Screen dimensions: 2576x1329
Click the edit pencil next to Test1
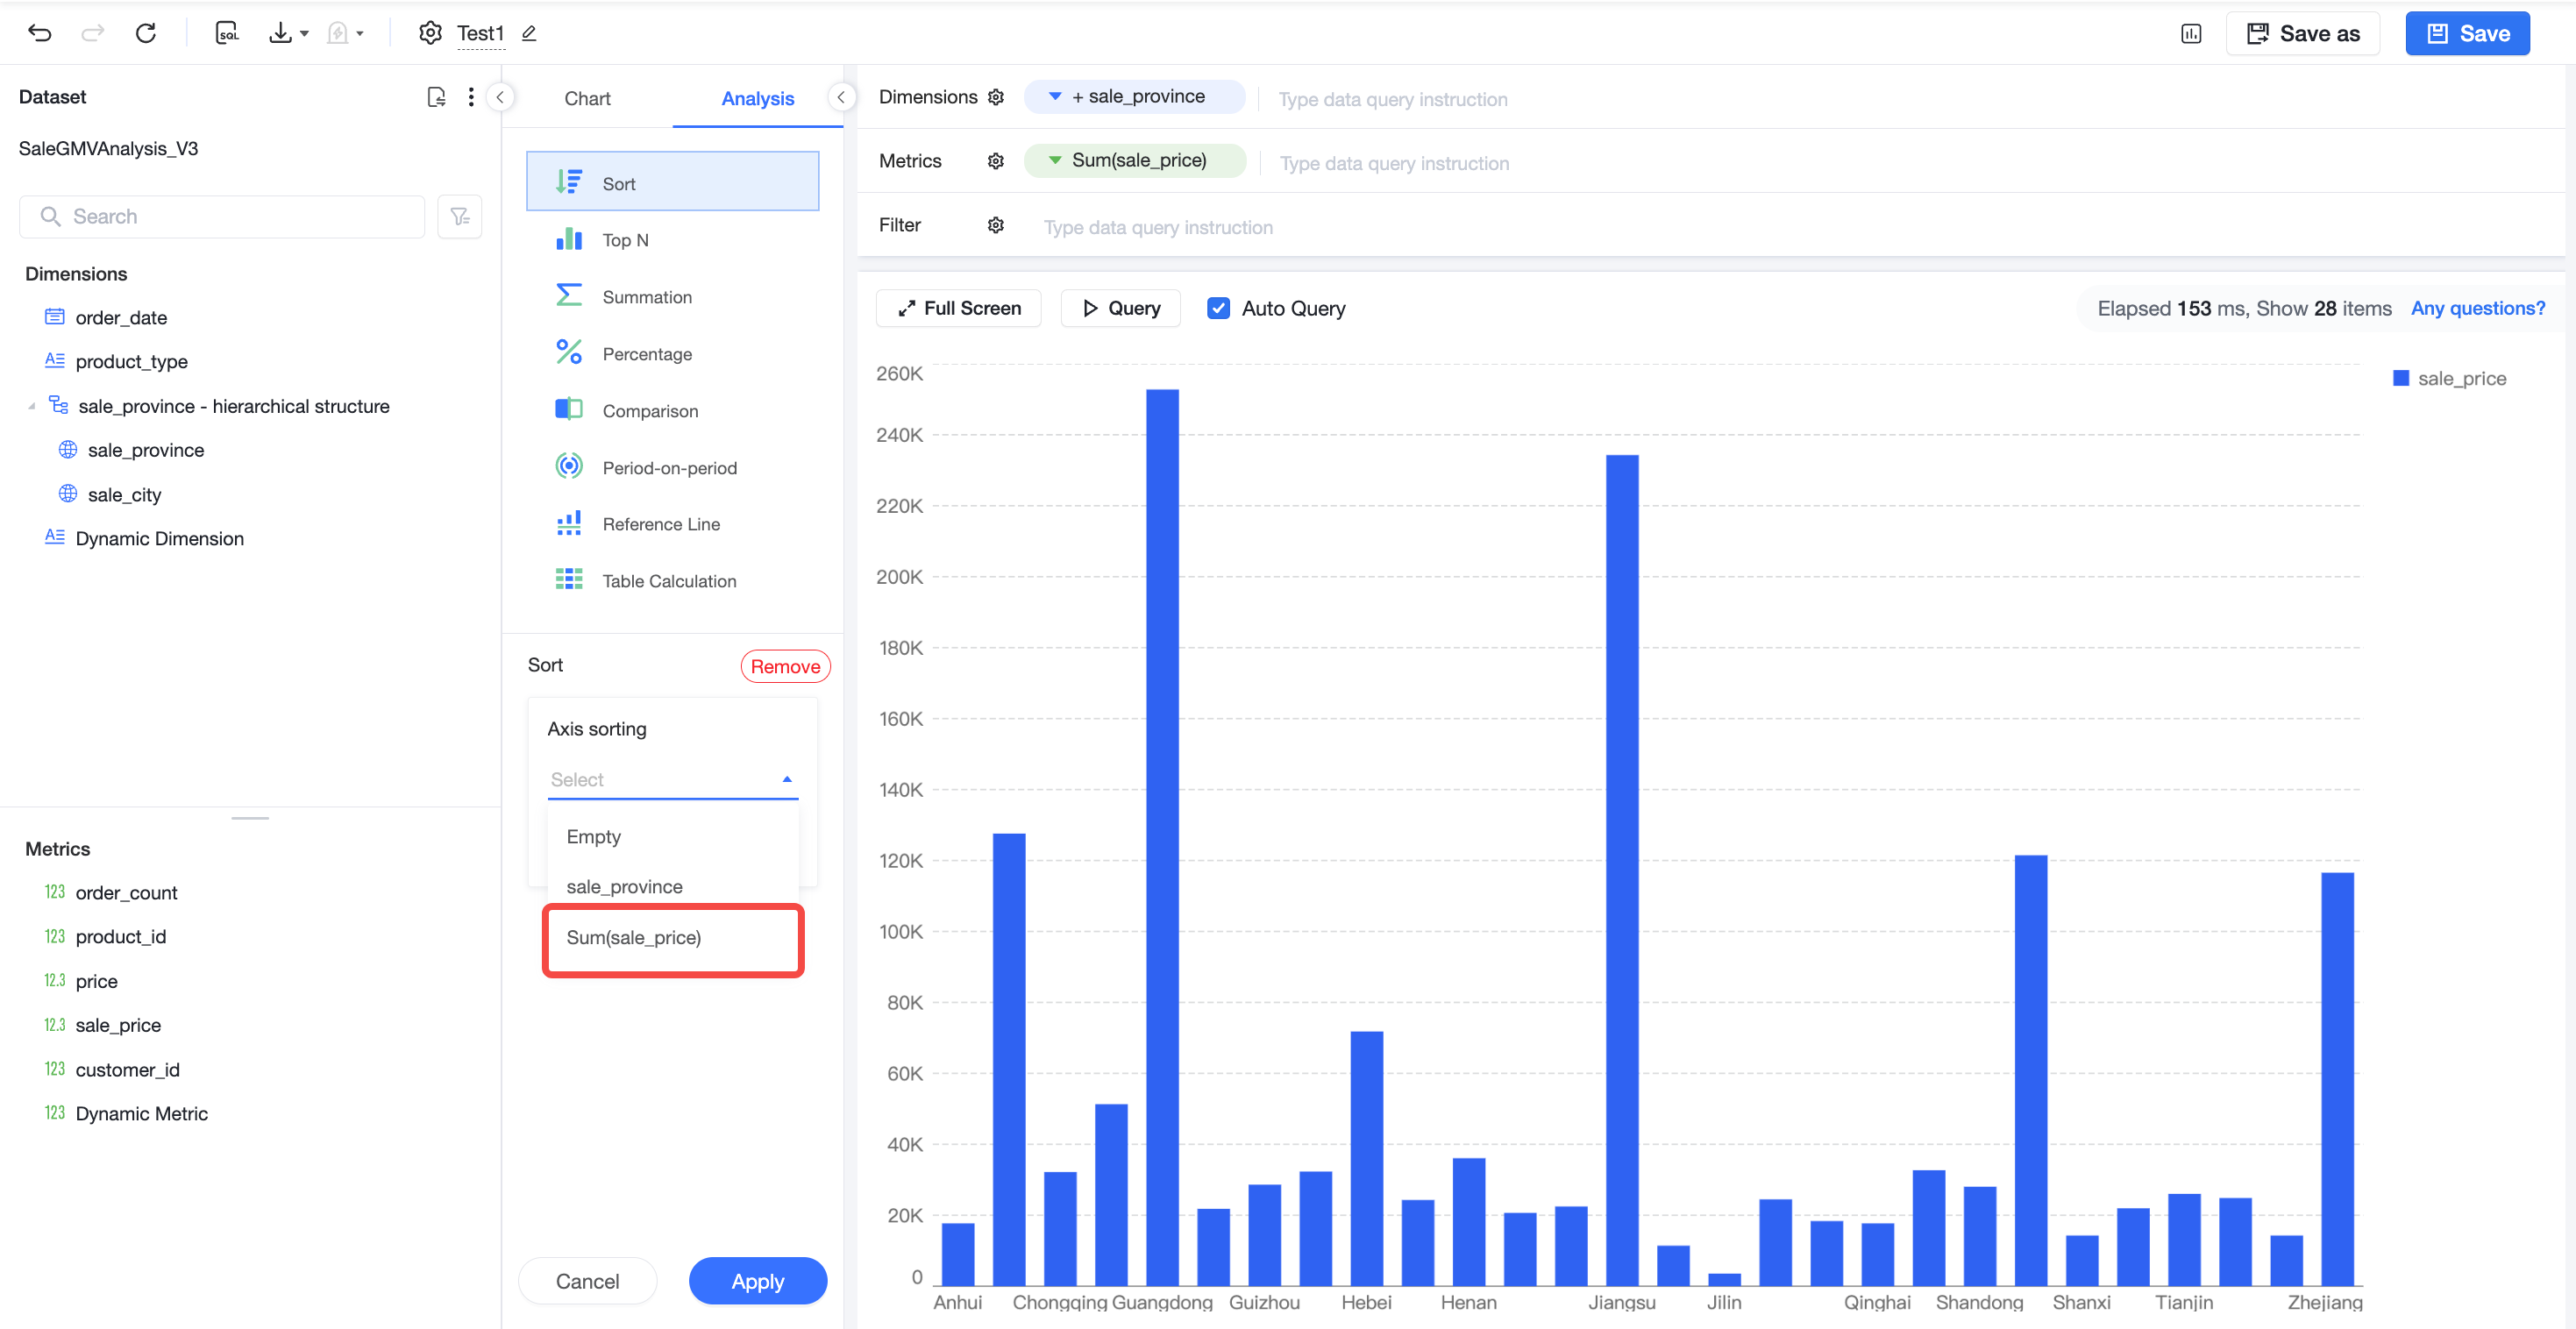pyautogui.click(x=529, y=33)
